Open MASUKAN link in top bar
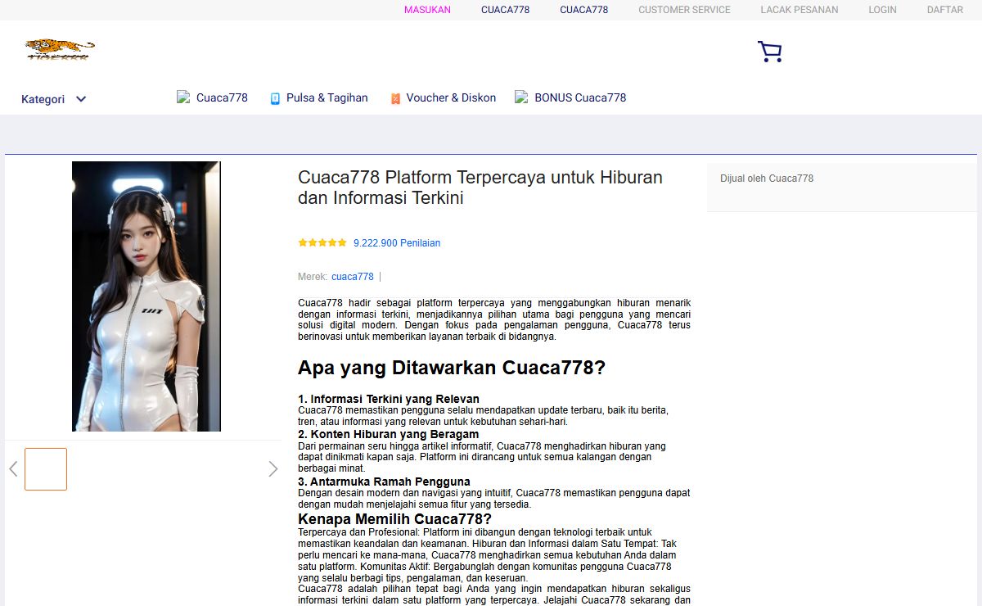The width and height of the screenshot is (982, 606). pyautogui.click(x=427, y=10)
